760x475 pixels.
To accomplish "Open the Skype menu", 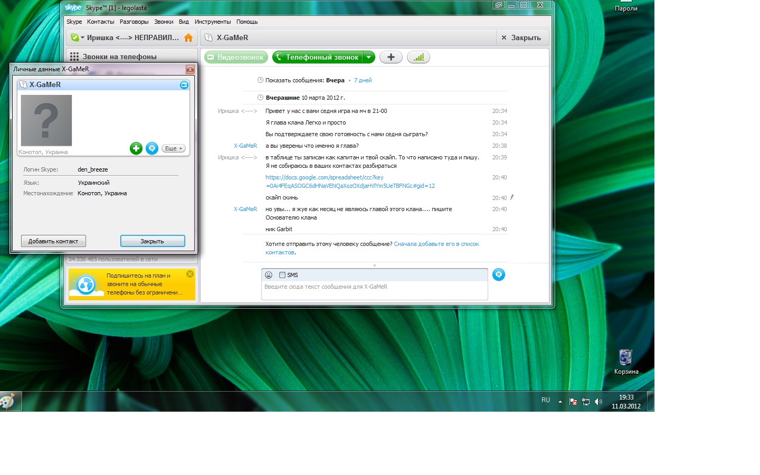I will (74, 22).
